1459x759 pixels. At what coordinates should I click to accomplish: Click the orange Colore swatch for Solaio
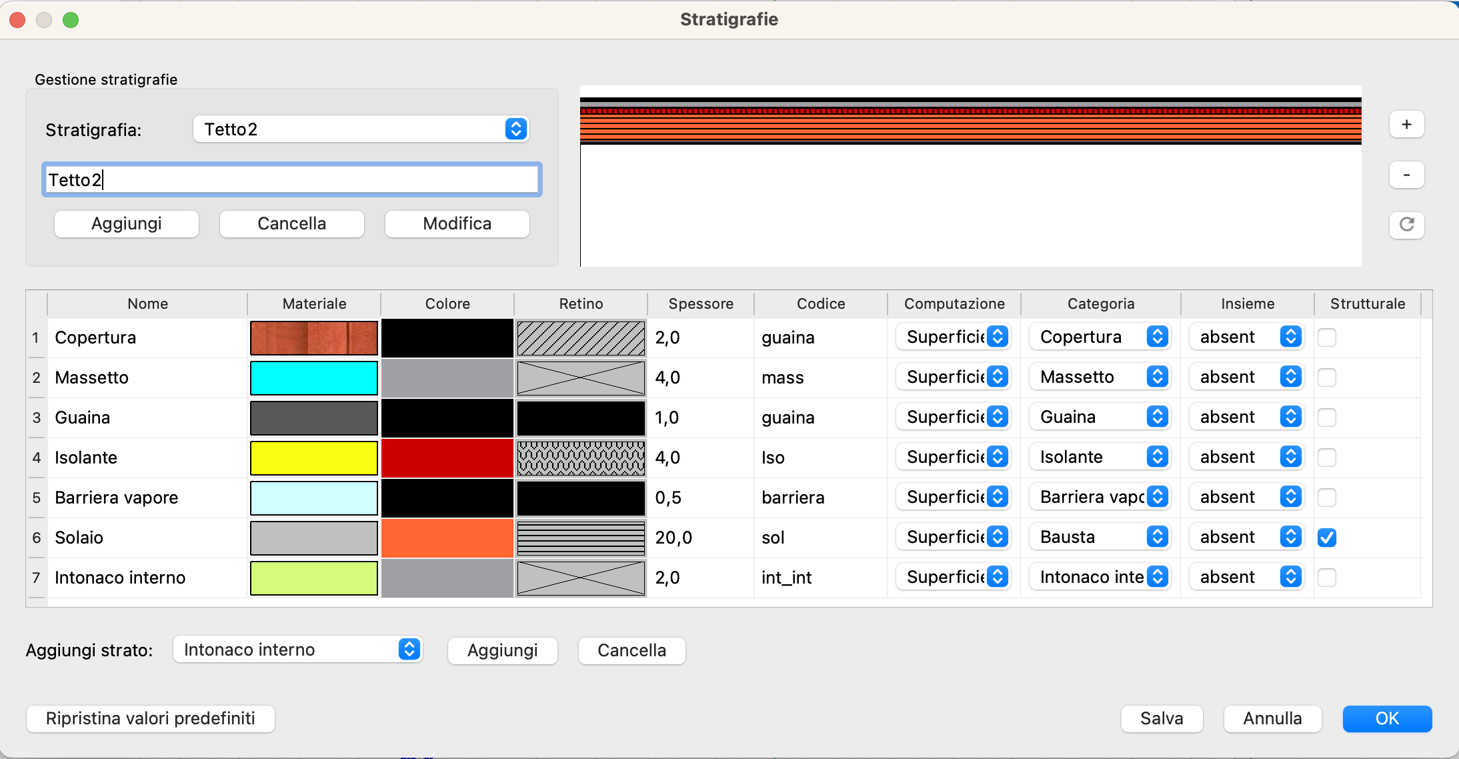(x=446, y=538)
